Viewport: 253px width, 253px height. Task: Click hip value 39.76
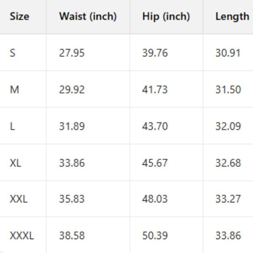click(155, 54)
